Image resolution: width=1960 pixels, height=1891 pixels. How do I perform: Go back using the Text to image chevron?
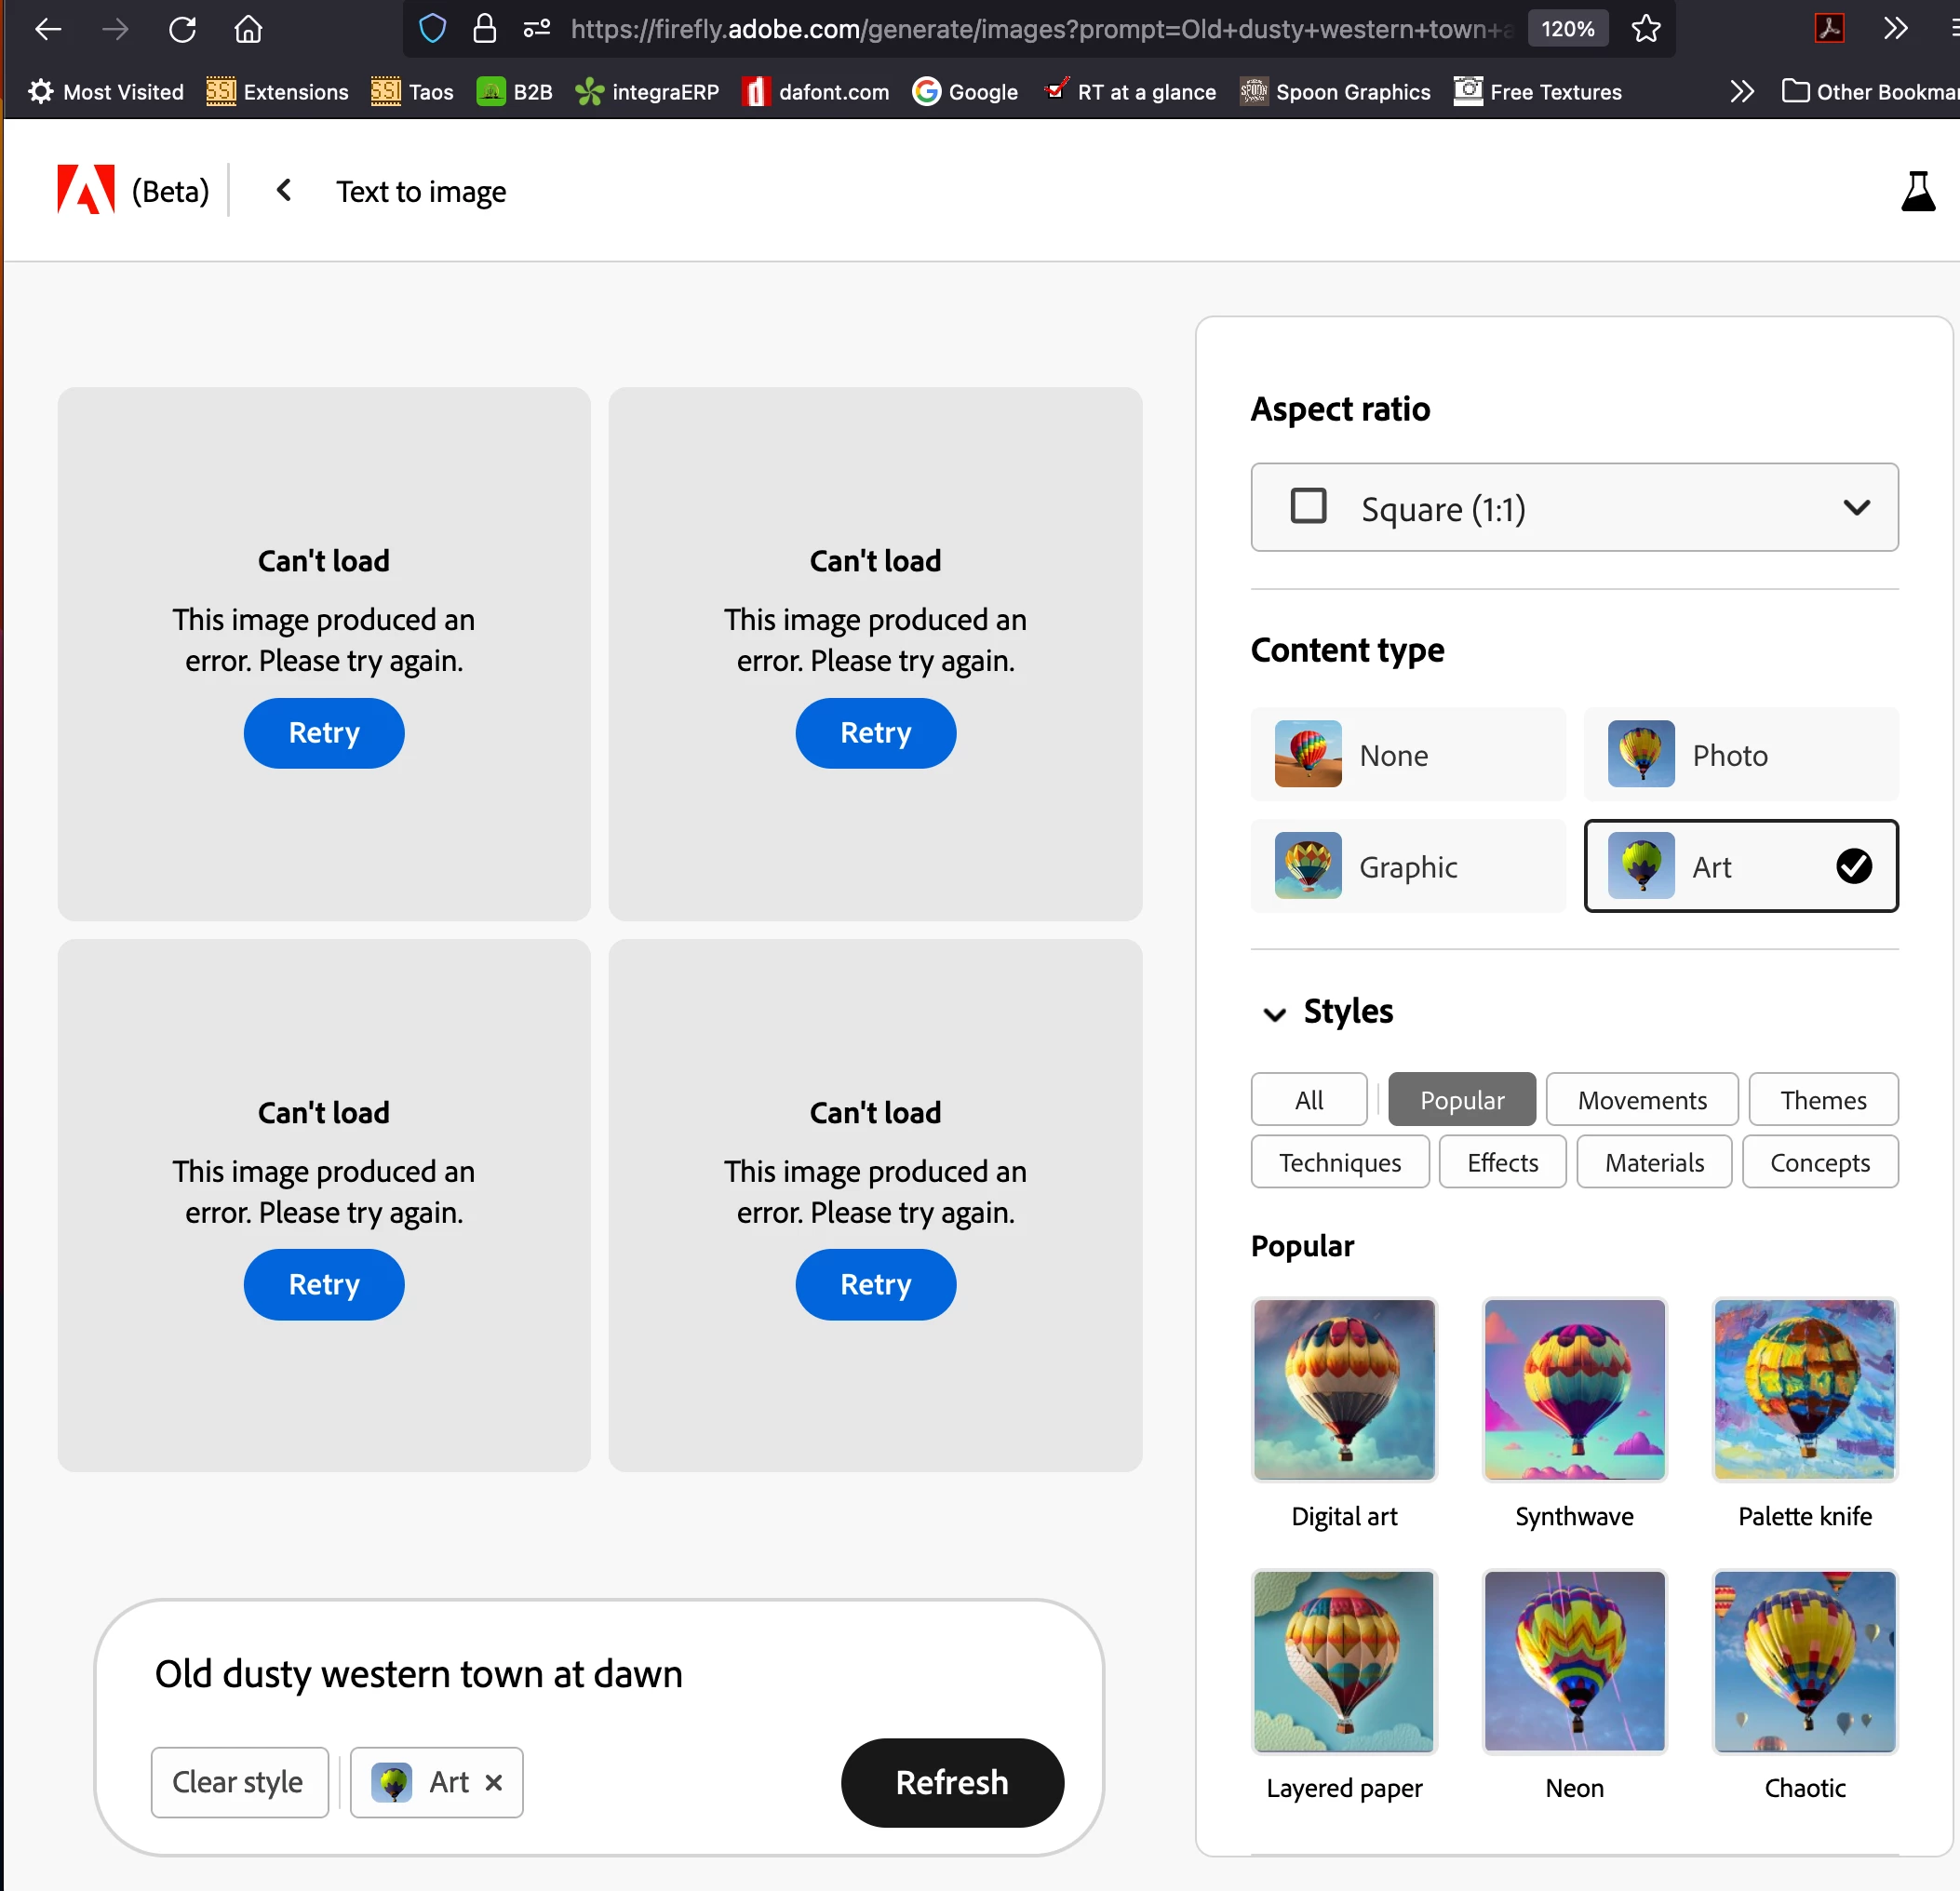(x=284, y=190)
